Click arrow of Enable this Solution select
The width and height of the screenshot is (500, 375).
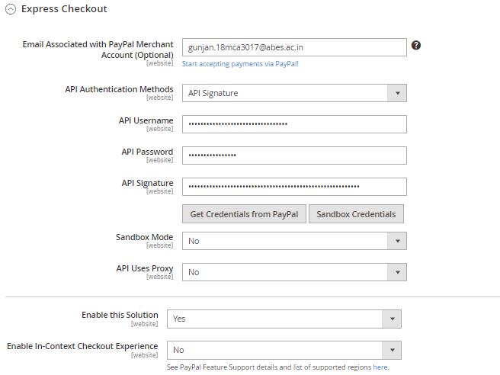click(392, 319)
